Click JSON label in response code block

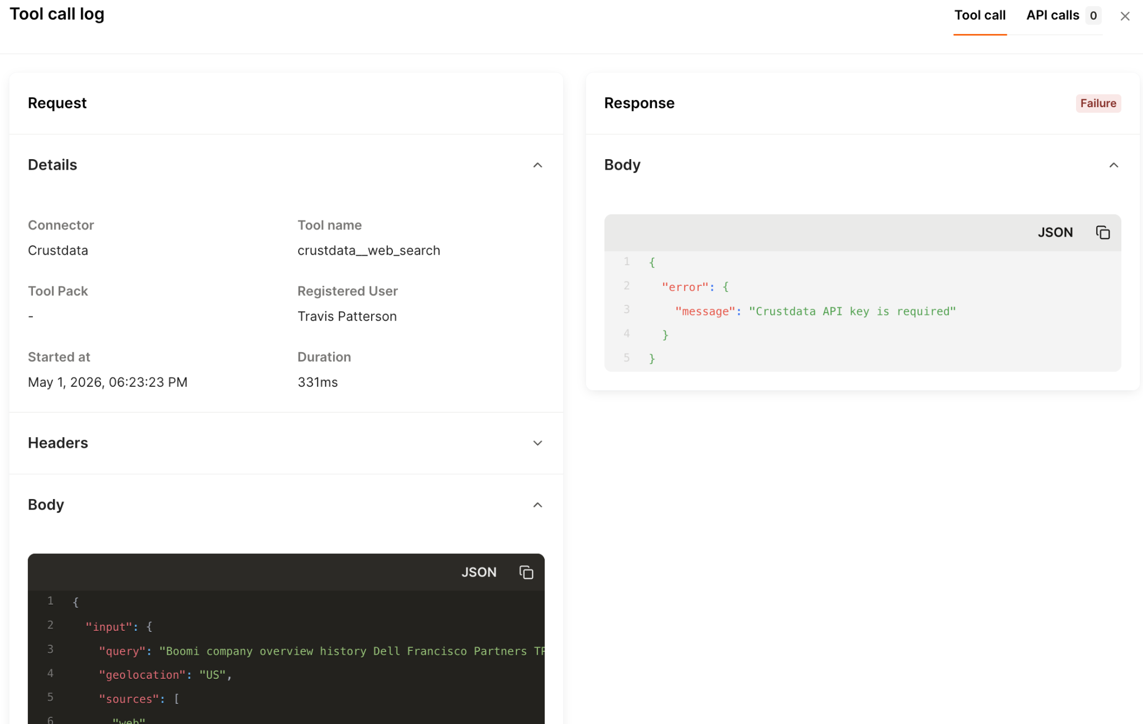pos(1055,232)
